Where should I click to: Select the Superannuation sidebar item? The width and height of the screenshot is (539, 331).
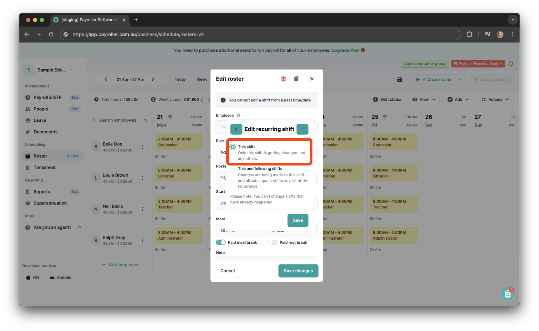(x=50, y=203)
